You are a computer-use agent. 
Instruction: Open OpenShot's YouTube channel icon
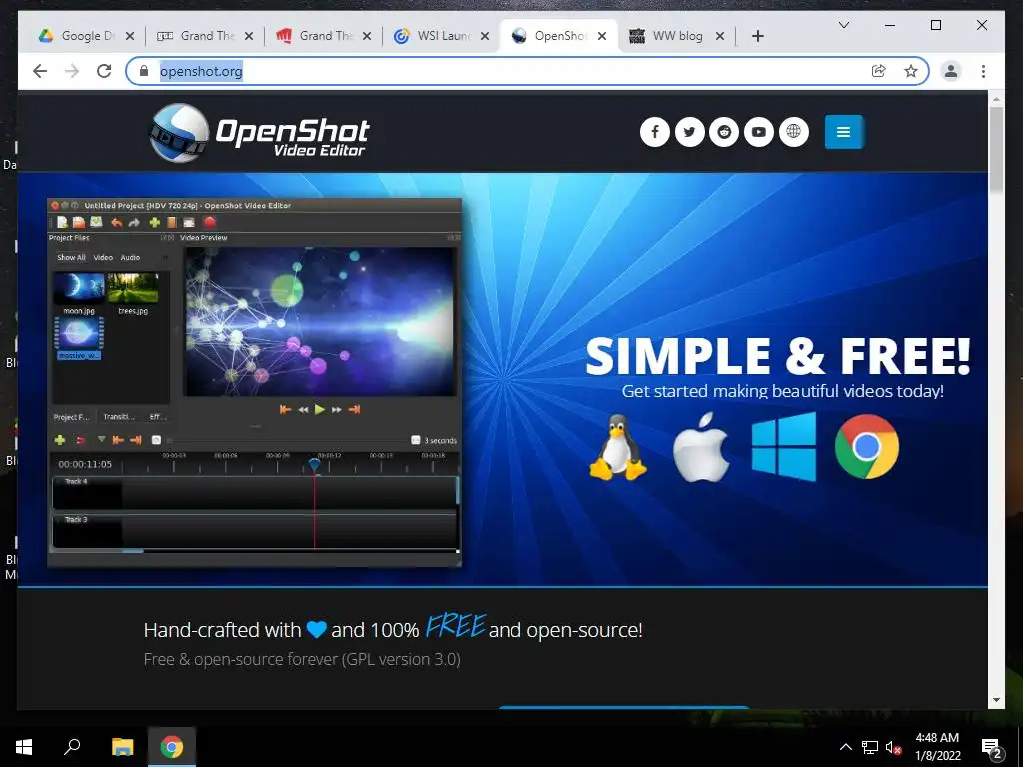(759, 132)
